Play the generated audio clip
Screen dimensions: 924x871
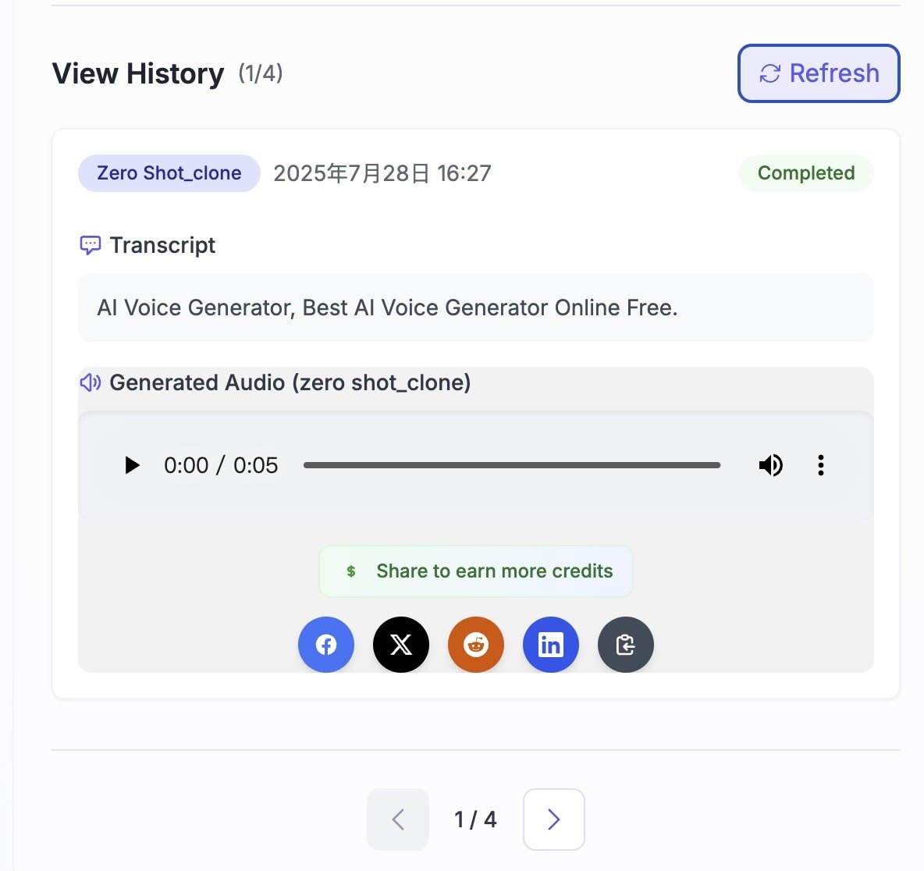[x=133, y=465]
